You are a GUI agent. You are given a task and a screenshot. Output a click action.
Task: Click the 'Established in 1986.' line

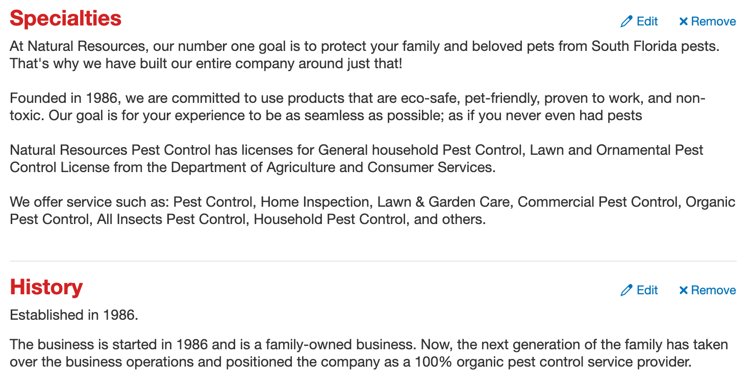[74, 315]
